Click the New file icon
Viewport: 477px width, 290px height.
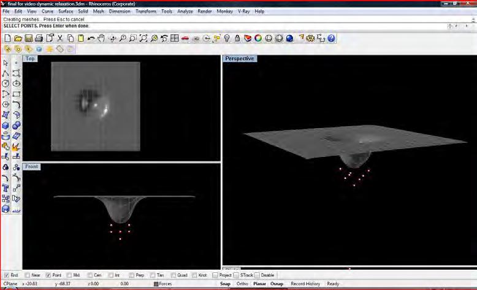[x=7, y=39]
